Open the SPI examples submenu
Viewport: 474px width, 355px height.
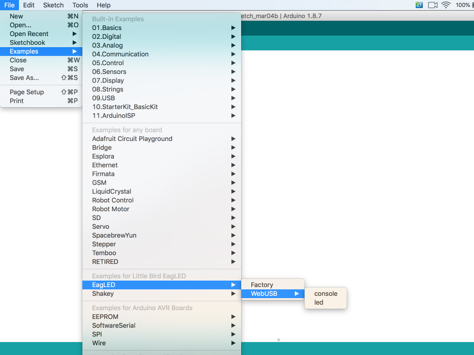162,334
